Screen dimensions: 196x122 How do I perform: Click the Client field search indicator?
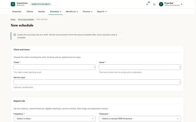[x=94, y=67]
